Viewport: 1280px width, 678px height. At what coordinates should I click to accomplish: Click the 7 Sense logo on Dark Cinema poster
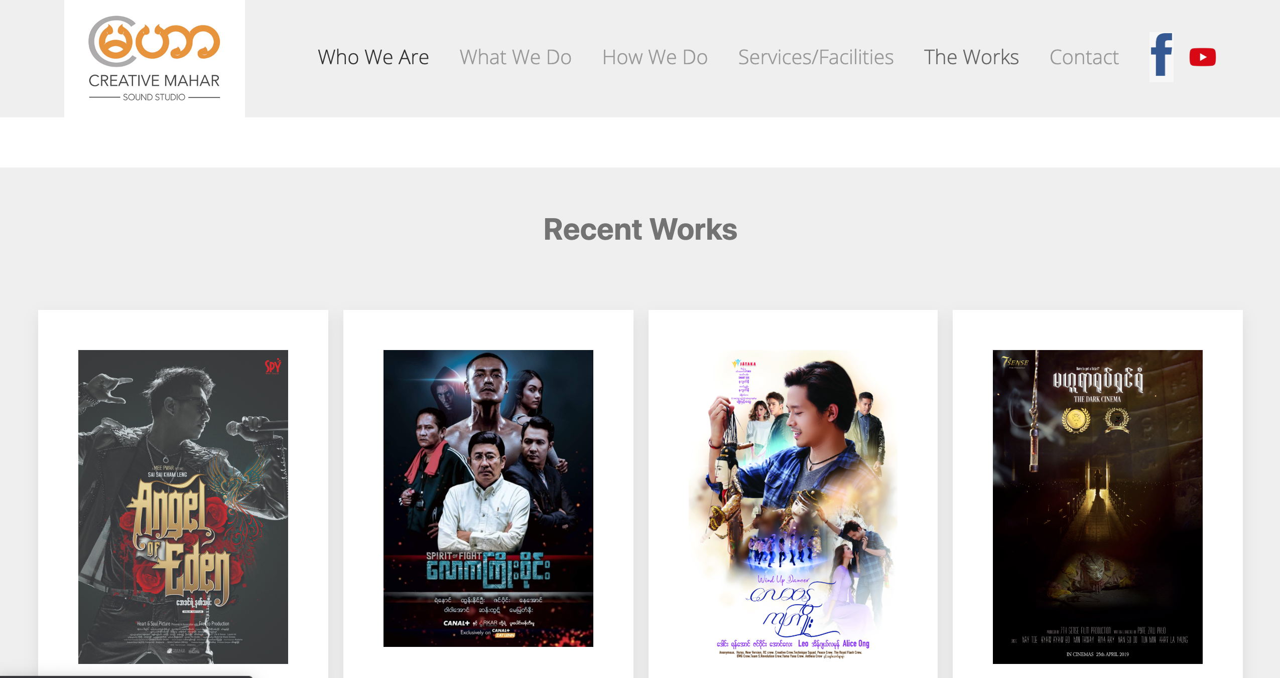pos(1015,362)
